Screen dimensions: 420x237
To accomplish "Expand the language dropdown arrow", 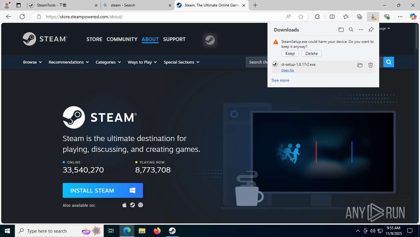I will pos(388,28).
